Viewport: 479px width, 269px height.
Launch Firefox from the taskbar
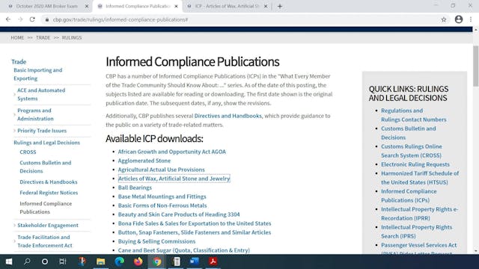click(x=138, y=262)
